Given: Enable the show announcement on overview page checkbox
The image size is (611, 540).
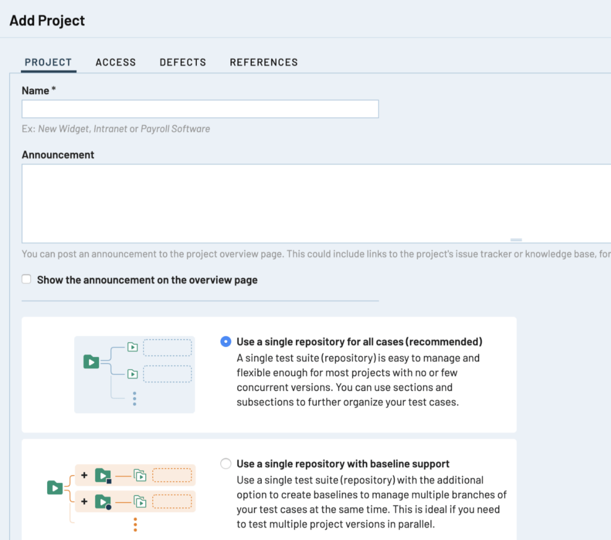Looking at the screenshot, I should (x=26, y=279).
